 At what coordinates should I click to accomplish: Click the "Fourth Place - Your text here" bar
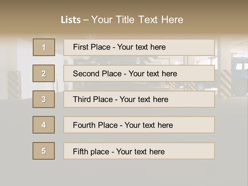[x=139, y=125]
